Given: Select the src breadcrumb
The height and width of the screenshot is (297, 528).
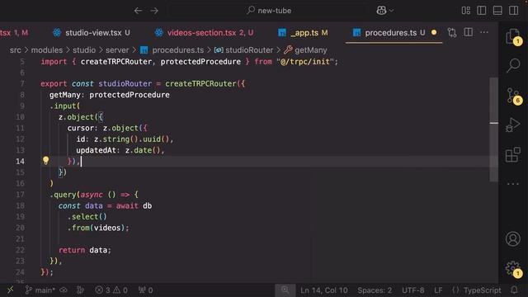Looking at the screenshot, I should [x=15, y=50].
